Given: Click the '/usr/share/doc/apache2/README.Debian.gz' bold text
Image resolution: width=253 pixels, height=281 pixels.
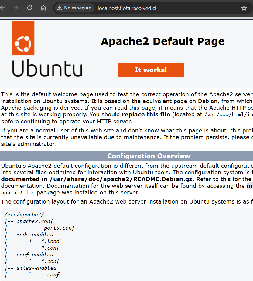Looking at the screenshot, I should pyautogui.click(x=121, y=179).
